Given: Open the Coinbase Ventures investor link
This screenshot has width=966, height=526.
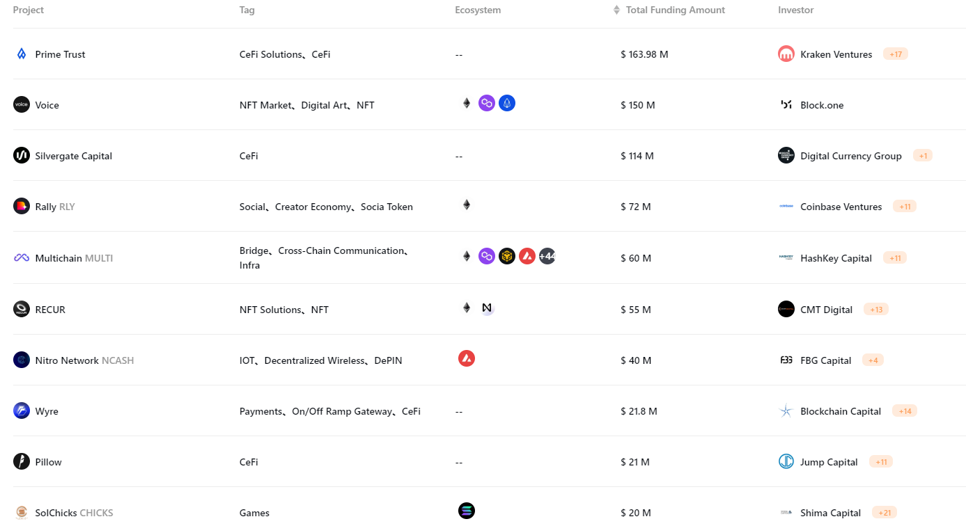Looking at the screenshot, I should coord(841,207).
